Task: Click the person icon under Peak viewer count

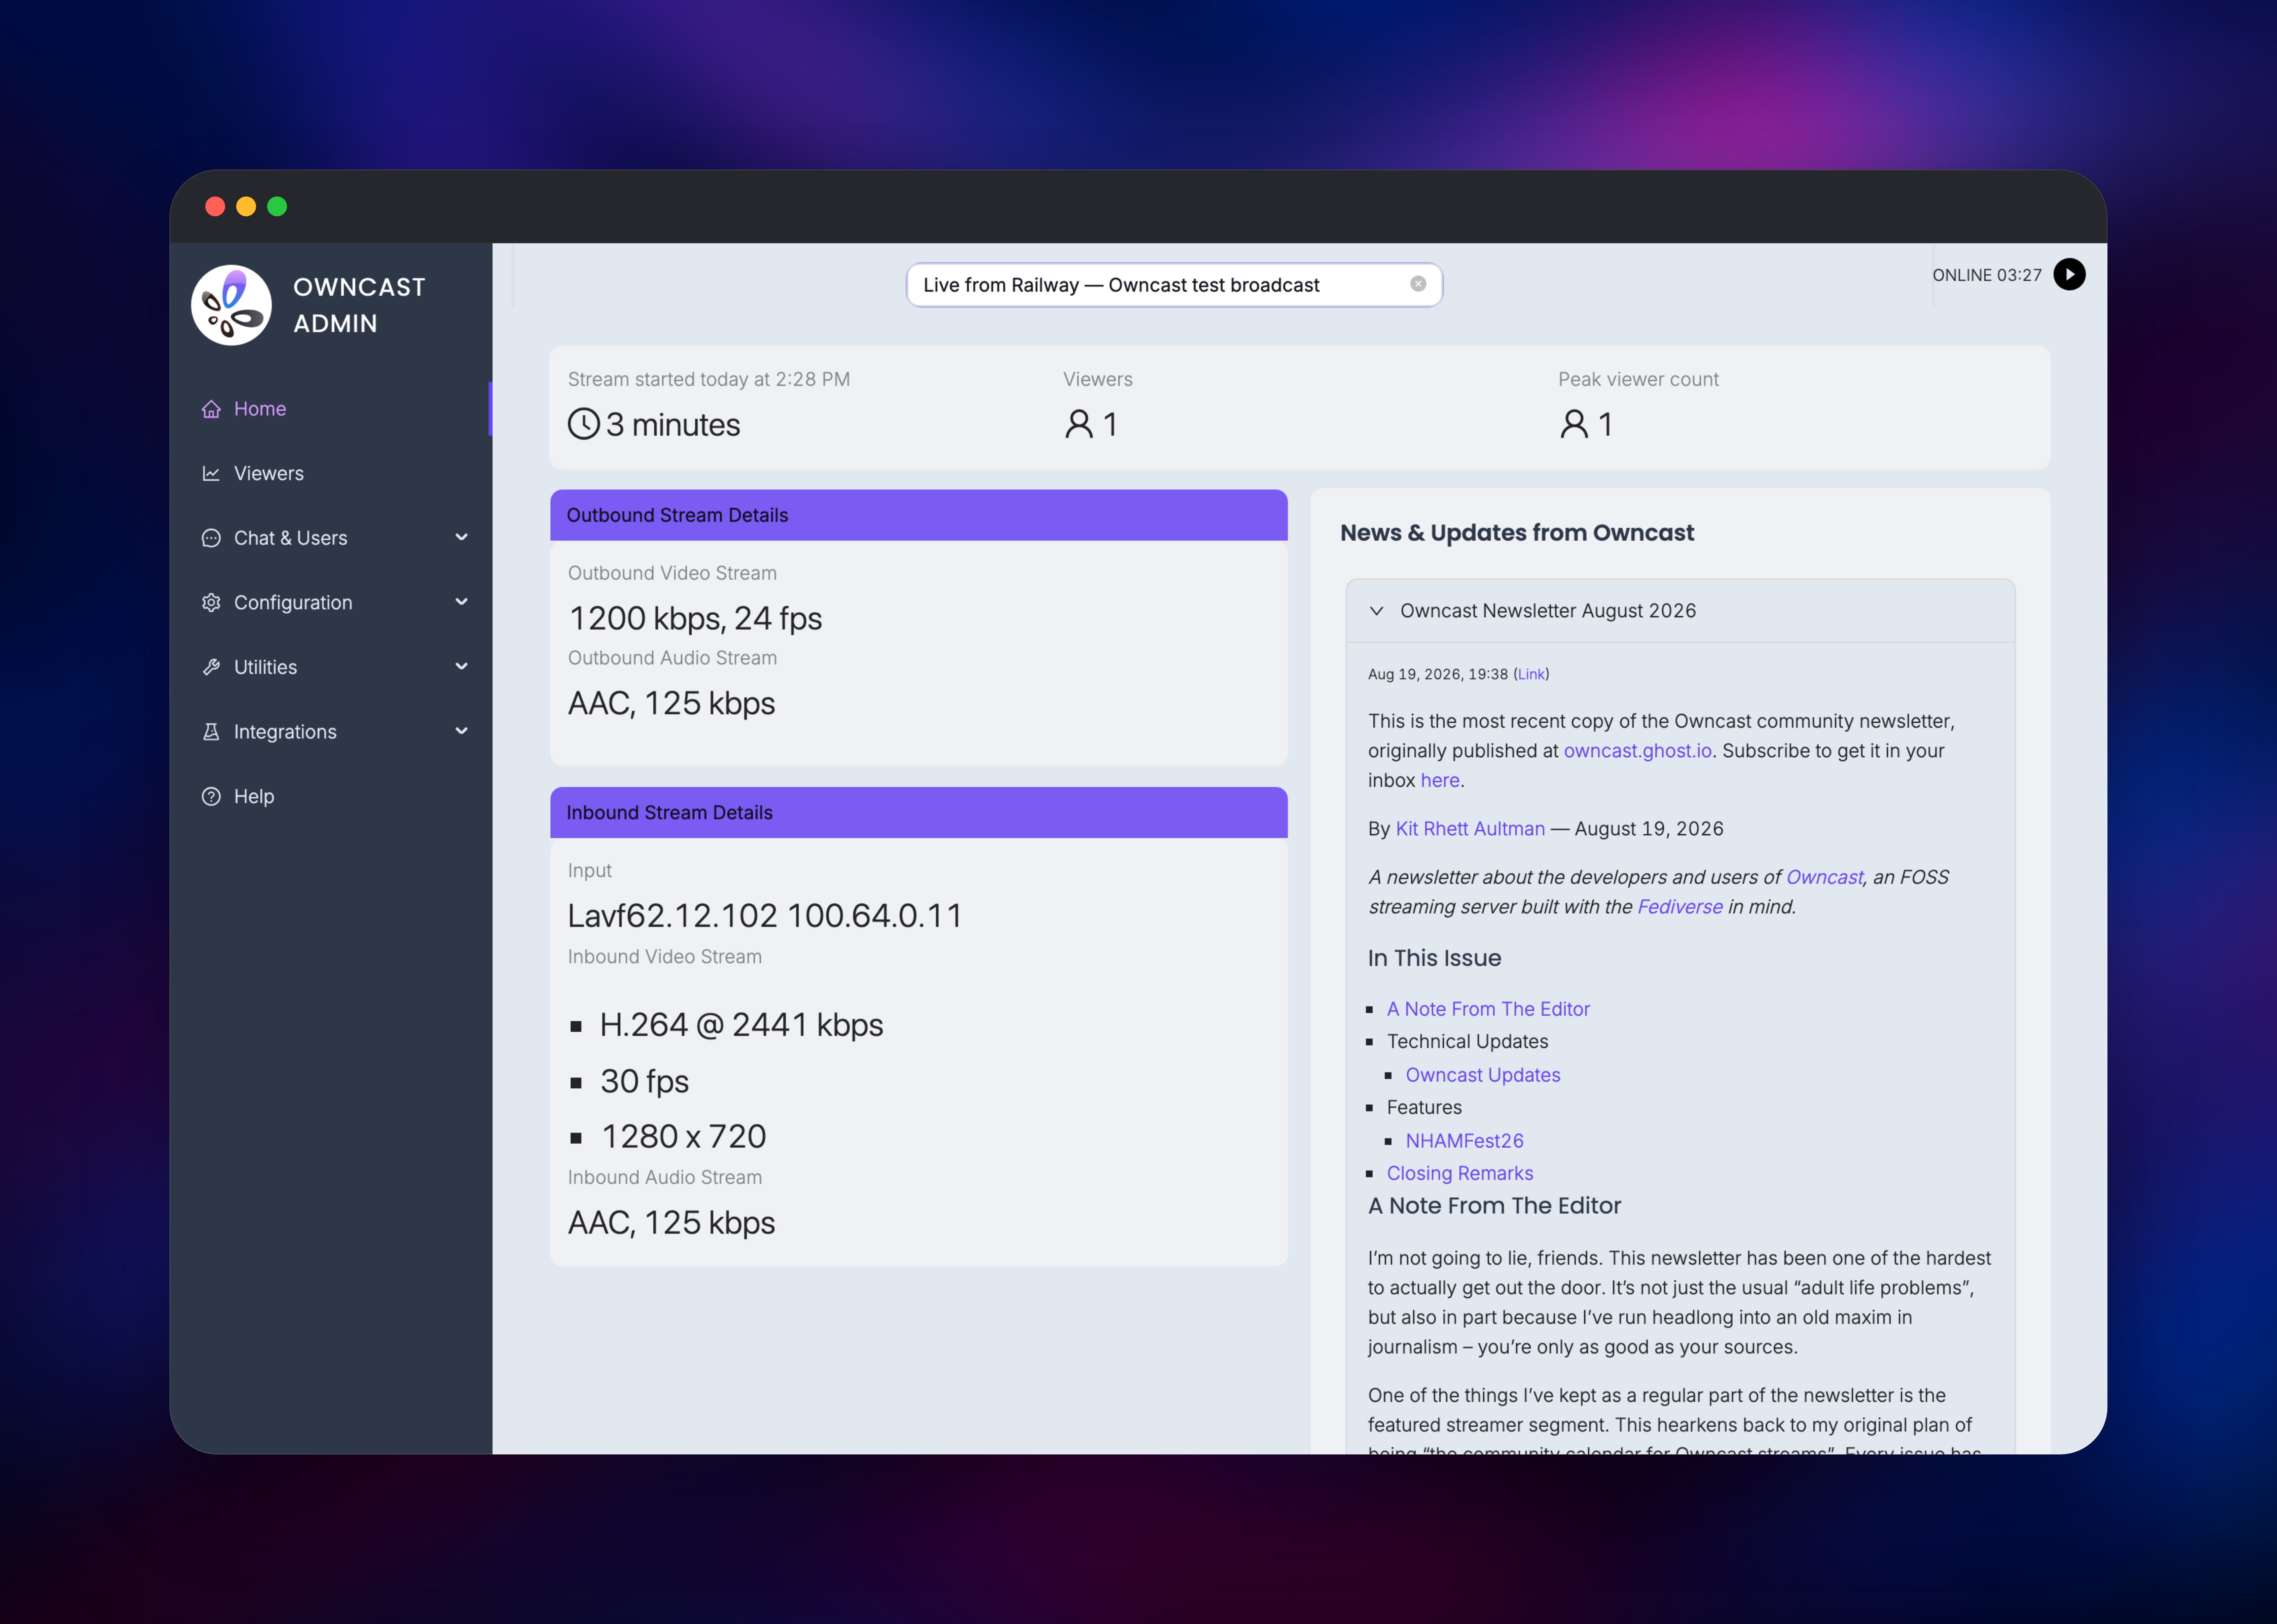Action: (x=1574, y=424)
